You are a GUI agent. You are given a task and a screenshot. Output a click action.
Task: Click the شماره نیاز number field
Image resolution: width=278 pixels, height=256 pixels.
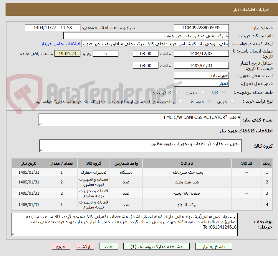pyautogui.click(x=201, y=28)
